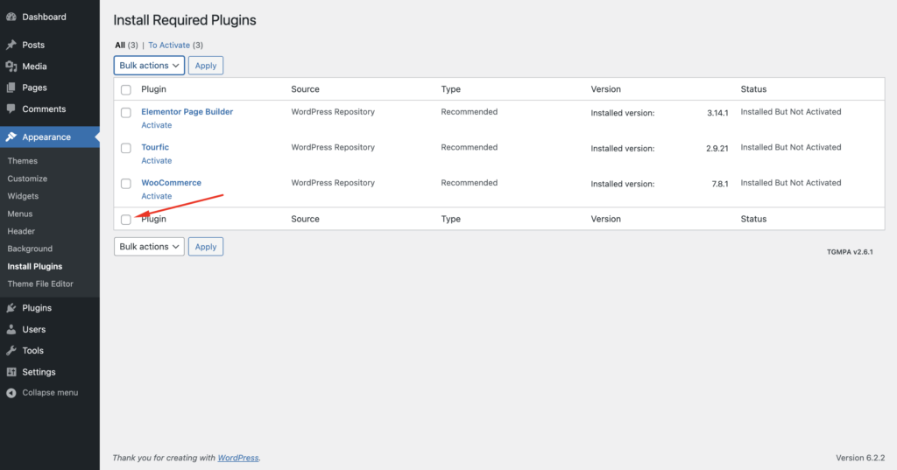Click the Type column header at top
The image size is (897, 470).
[451, 89]
